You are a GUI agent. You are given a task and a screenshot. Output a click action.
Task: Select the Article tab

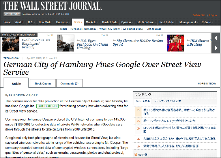pyautogui.click(x=16, y=84)
